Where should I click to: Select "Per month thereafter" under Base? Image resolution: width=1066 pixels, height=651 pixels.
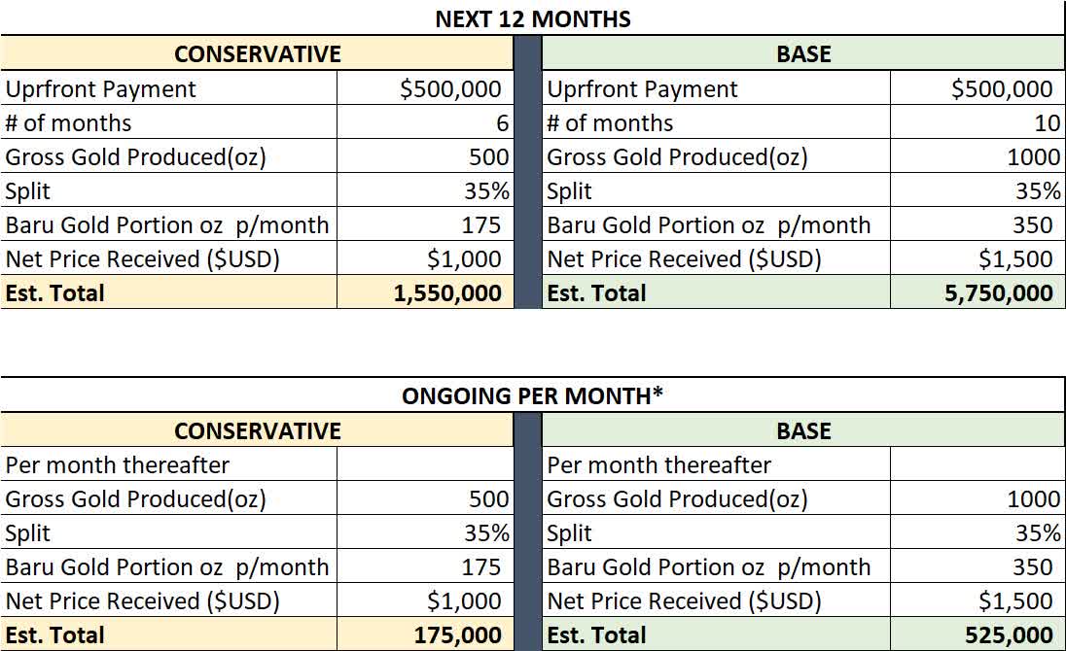659,464
